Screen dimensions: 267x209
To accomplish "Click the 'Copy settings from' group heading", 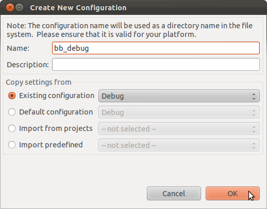I will pos(39,82).
